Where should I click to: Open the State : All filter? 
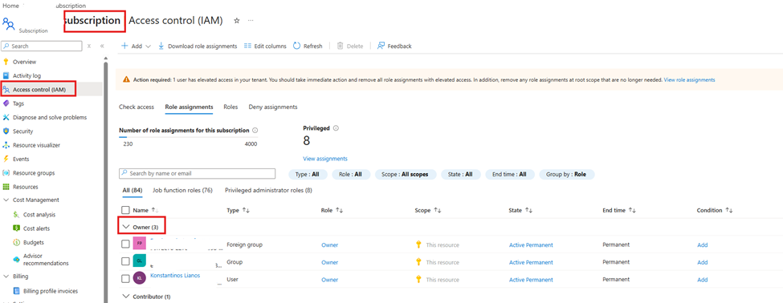point(460,175)
